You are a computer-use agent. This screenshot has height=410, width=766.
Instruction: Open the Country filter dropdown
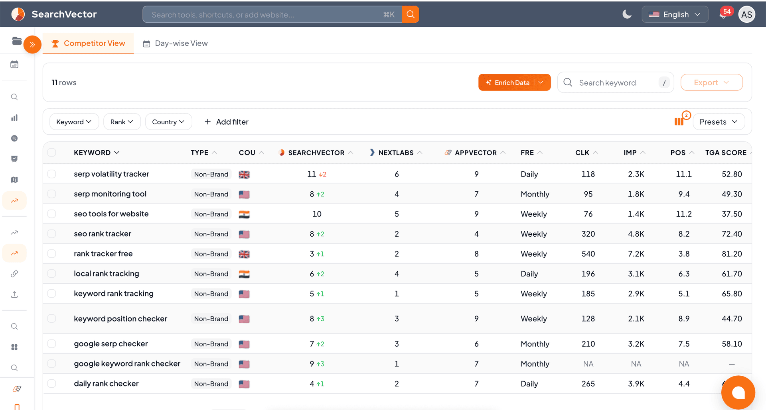pyautogui.click(x=168, y=122)
